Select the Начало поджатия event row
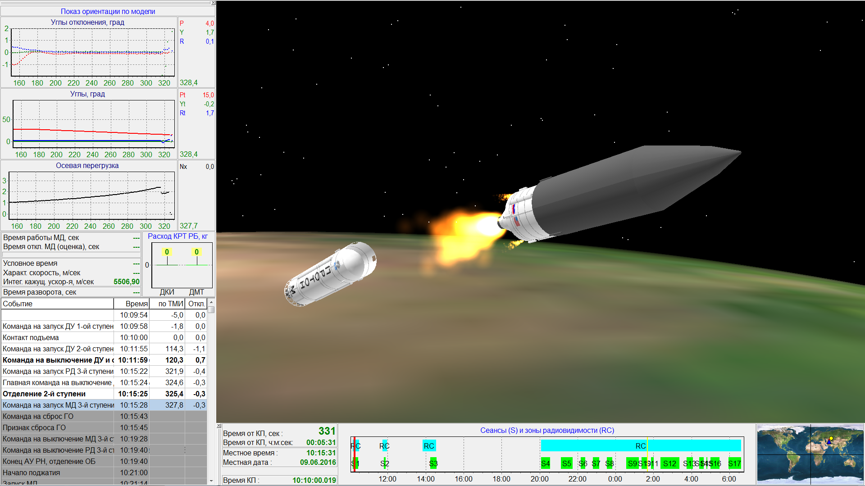This screenshot has height=486, width=865. [x=57, y=472]
